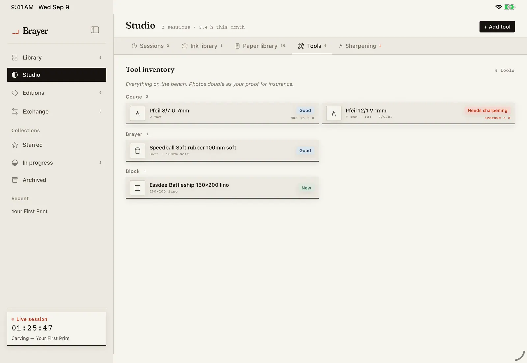The image size is (527, 363).
Task: Switch to the Sessions tab
Action: pyautogui.click(x=150, y=46)
